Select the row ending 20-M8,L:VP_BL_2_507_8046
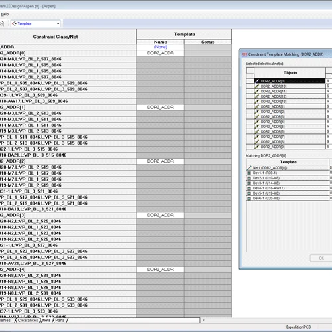 click(68, 59)
